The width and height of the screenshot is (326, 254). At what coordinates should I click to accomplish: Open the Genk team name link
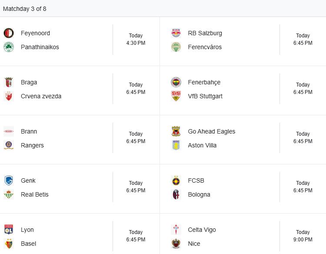(x=28, y=180)
